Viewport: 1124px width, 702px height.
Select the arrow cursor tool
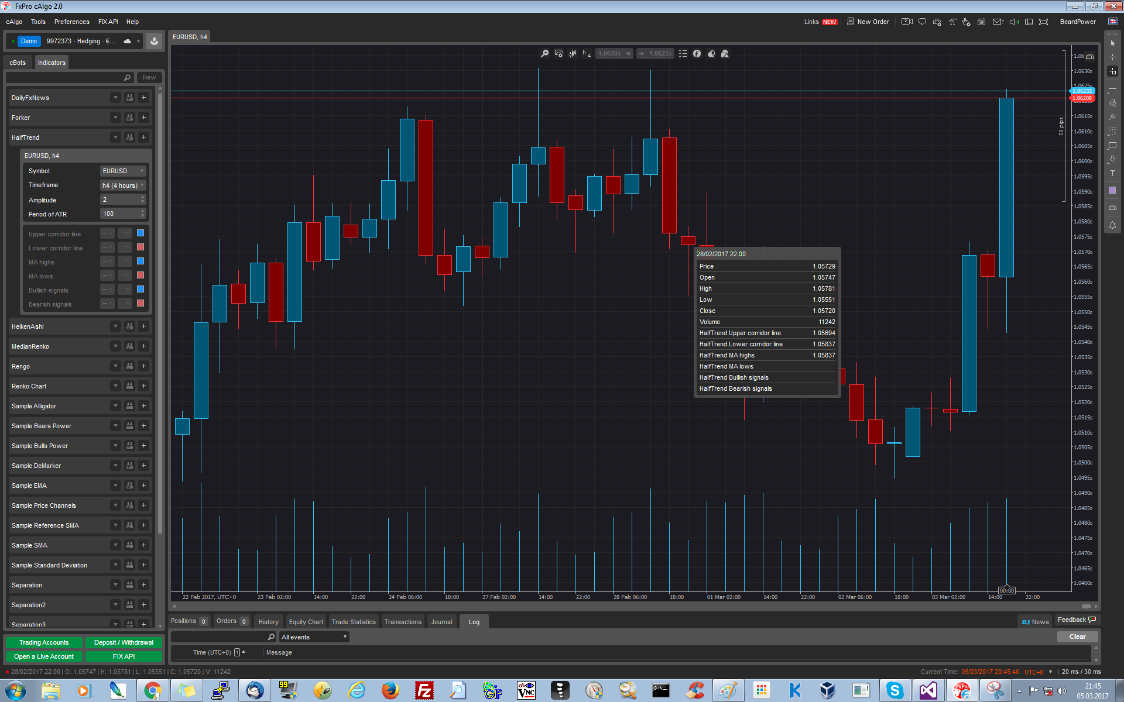(1112, 43)
